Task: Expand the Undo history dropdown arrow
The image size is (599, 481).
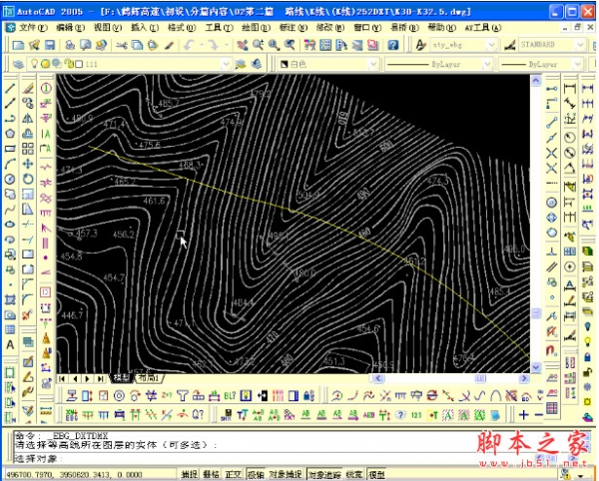Action: tap(202, 45)
